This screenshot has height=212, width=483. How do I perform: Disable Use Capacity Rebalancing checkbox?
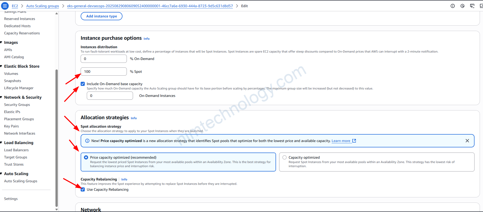pos(83,189)
